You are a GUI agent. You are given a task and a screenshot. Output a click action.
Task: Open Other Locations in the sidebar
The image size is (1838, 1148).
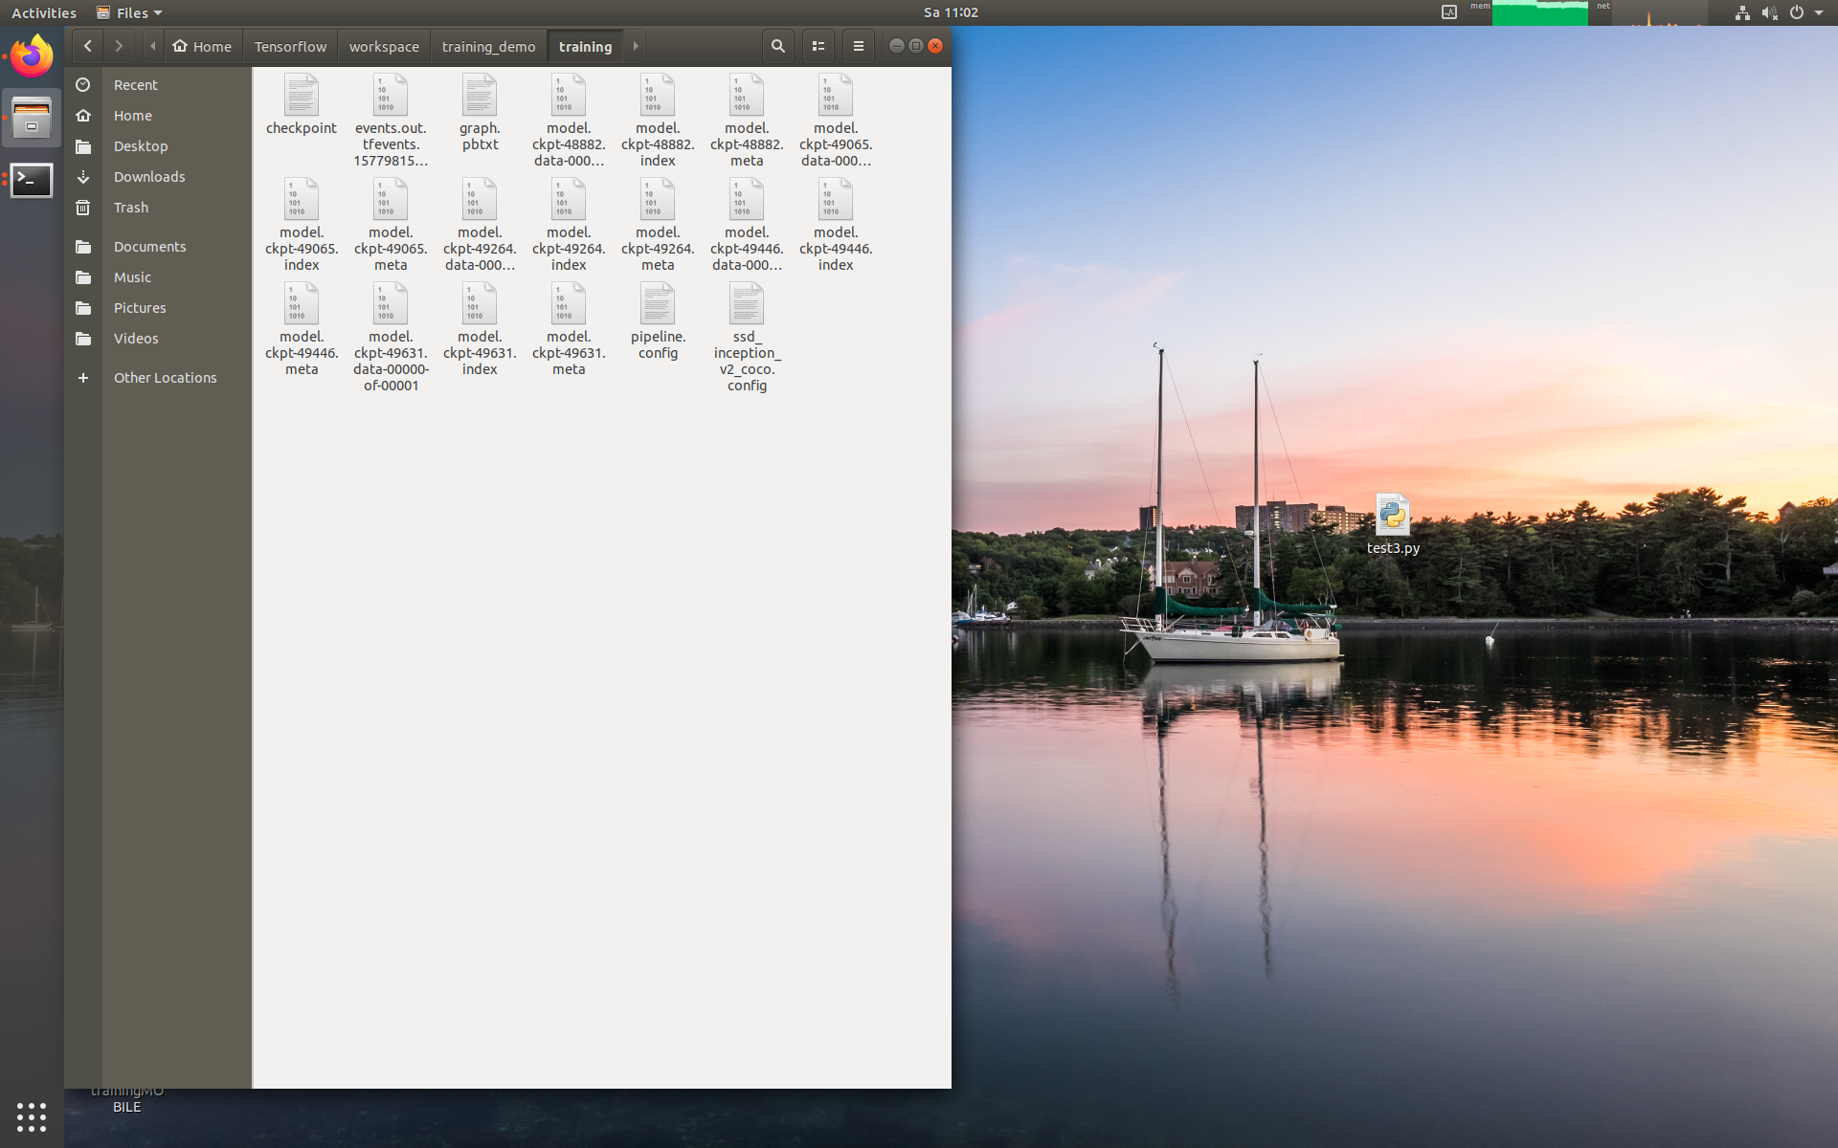coord(165,378)
